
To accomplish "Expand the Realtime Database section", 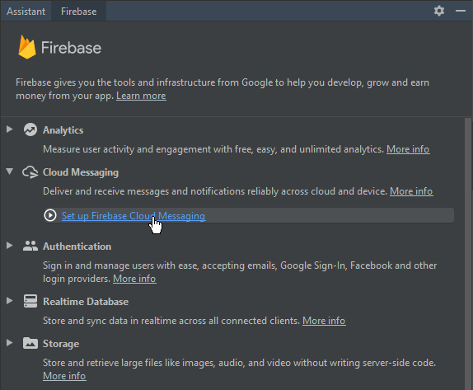I will pyautogui.click(x=10, y=301).
